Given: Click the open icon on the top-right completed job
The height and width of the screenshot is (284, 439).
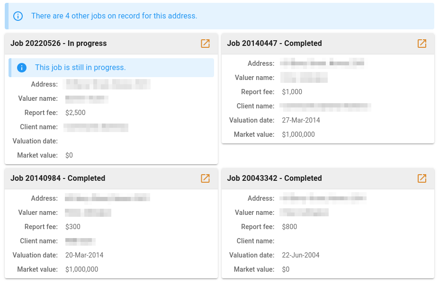Looking at the screenshot, I should click(421, 44).
